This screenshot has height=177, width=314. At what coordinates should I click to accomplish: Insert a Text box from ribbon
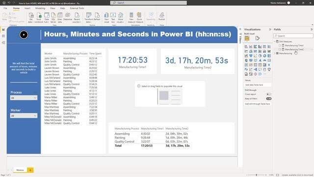coord(113,18)
